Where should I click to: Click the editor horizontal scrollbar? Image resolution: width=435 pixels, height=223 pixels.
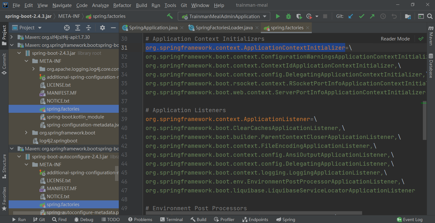coord(254,213)
